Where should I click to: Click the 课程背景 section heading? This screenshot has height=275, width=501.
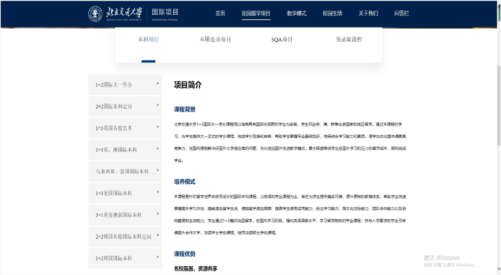tap(185, 109)
